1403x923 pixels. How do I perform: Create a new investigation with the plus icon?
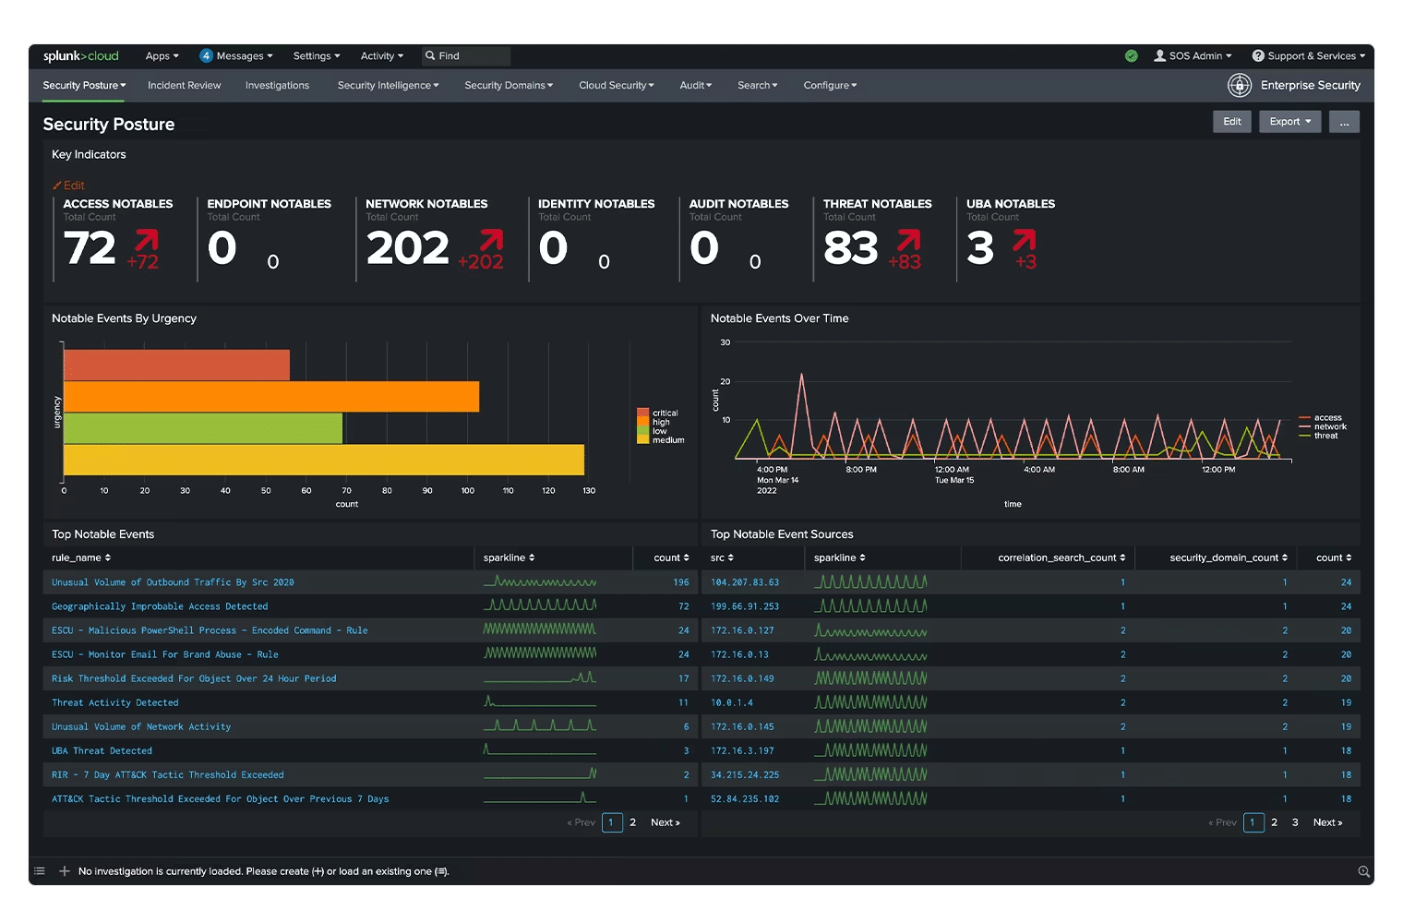[65, 870]
